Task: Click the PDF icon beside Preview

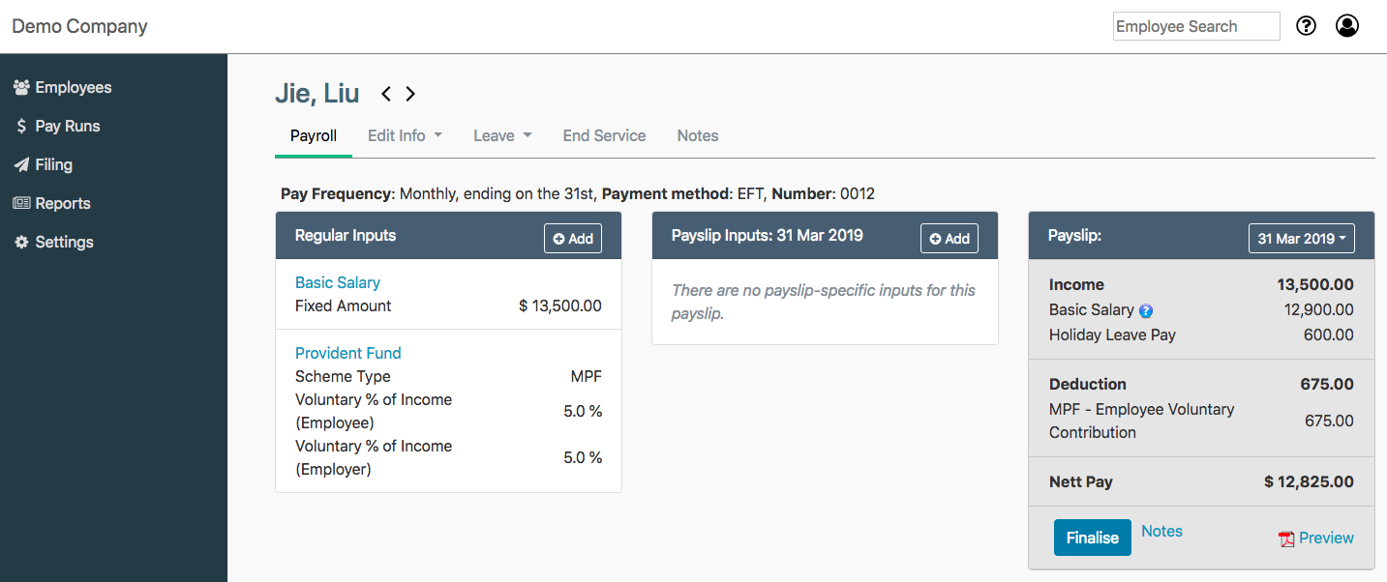Action: (x=1286, y=538)
